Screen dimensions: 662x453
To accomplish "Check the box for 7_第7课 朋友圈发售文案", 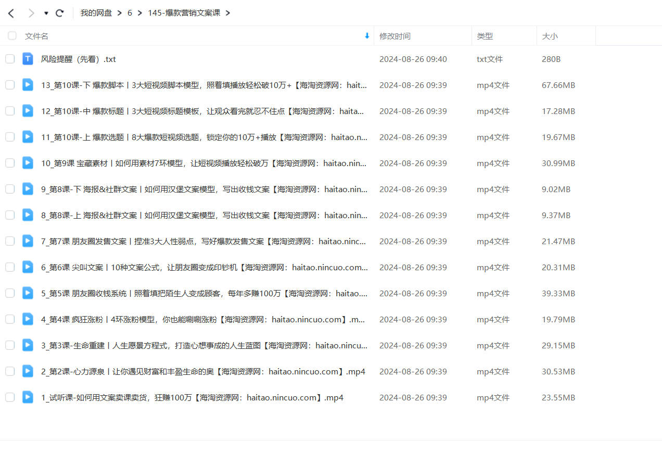I will [x=10, y=241].
